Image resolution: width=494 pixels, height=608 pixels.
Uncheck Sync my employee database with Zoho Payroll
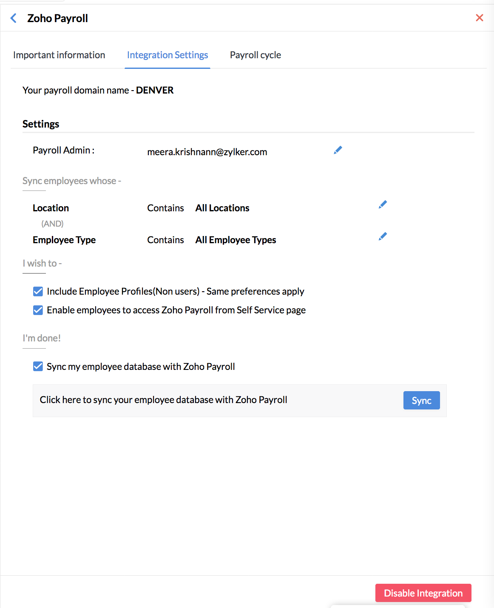tap(38, 366)
